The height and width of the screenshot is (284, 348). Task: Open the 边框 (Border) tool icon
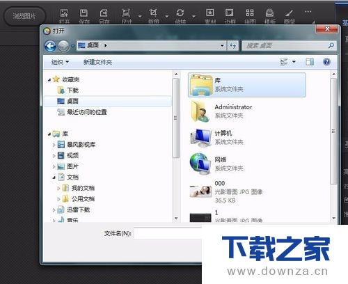click(230, 13)
